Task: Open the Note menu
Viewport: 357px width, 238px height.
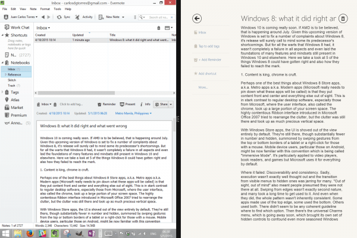Action: point(33,9)
